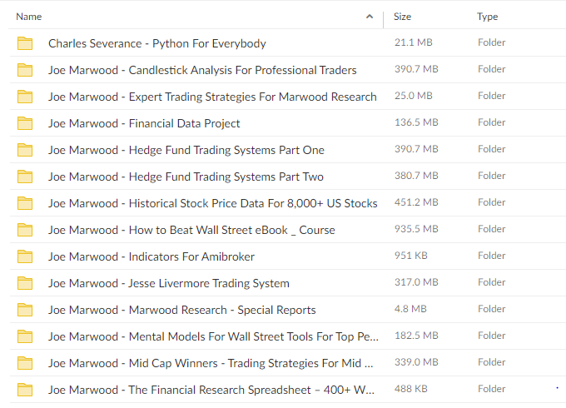Screen dimensions: 566x408
Task: Open Mid Cap Winners Trading Strategies folder name
Action: [x=211, y=363]
